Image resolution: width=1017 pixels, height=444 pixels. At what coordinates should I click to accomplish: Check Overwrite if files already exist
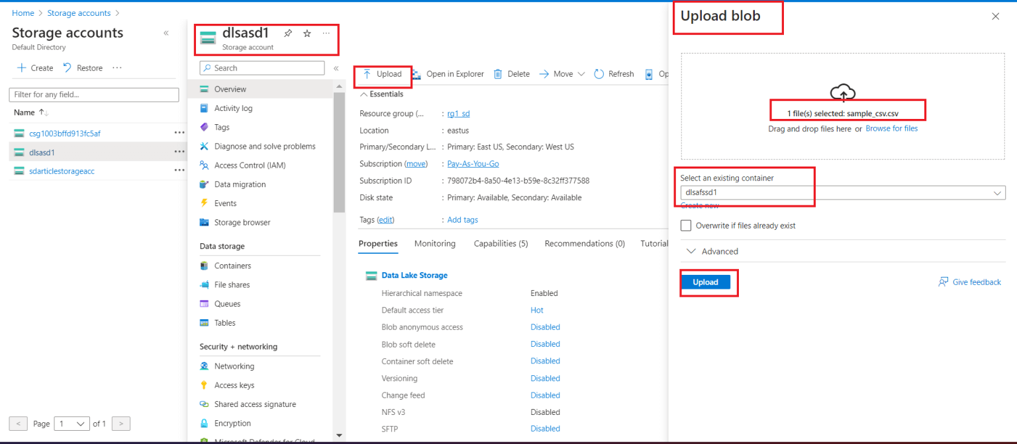point(686,226)
